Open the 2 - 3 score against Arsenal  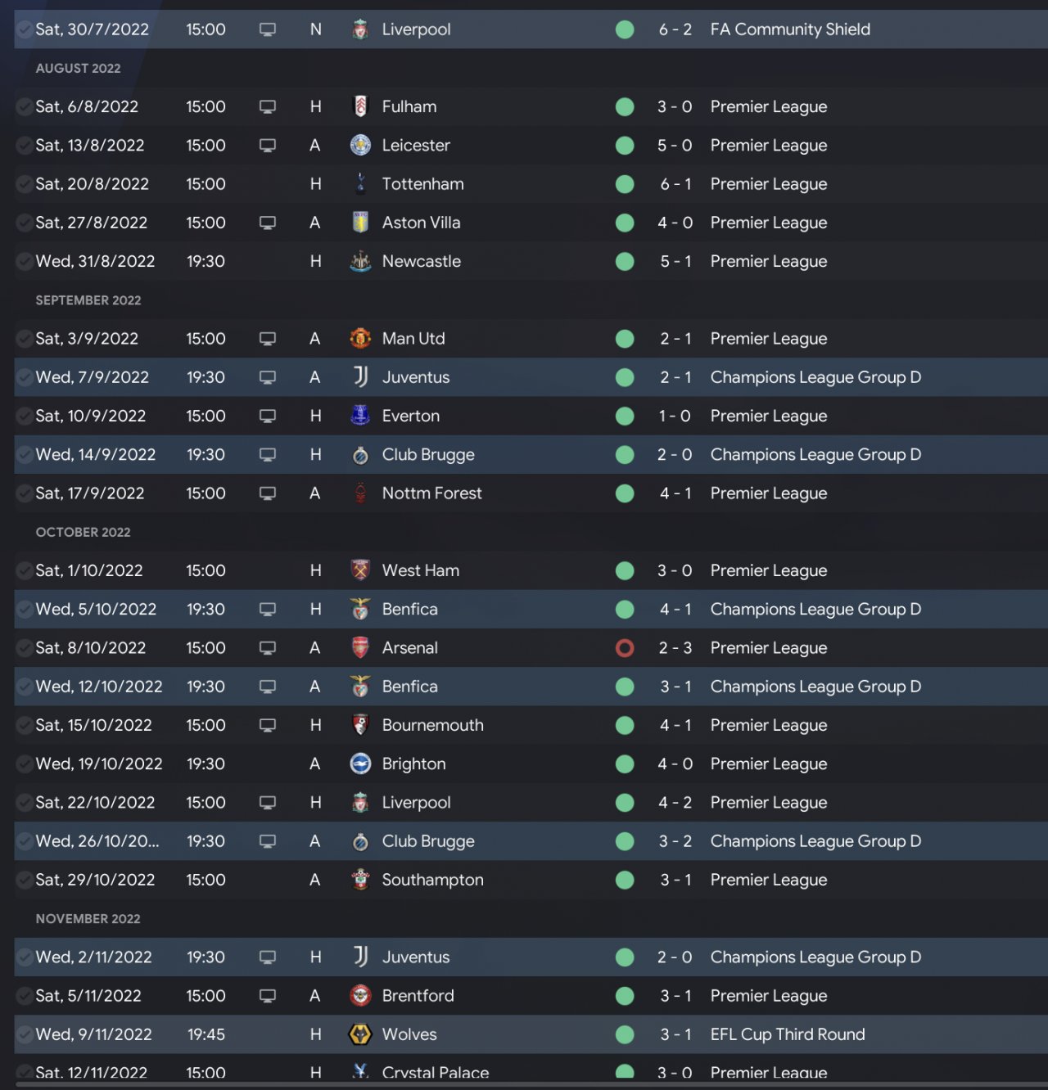(675, 648)
